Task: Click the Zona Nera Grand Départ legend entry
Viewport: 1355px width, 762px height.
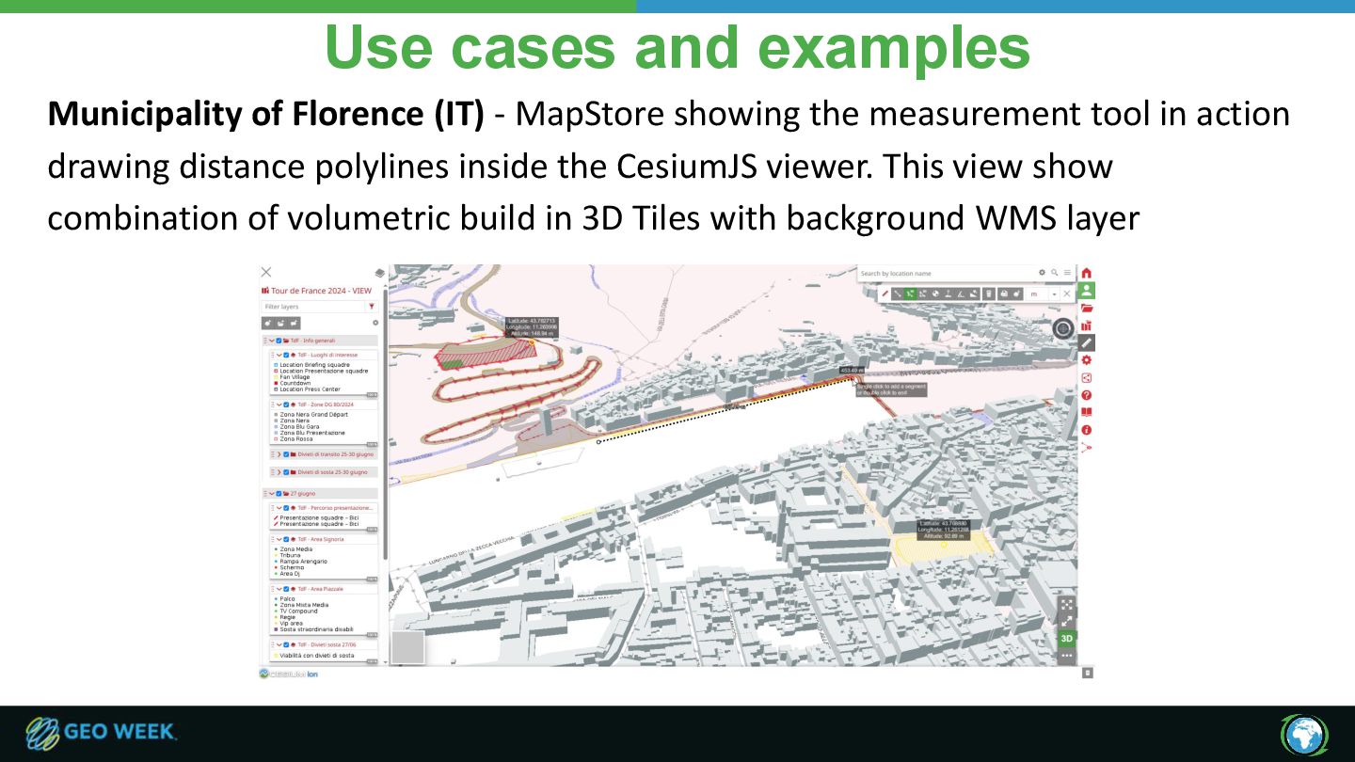Action: pyautogui.click(x=314, y=415)
